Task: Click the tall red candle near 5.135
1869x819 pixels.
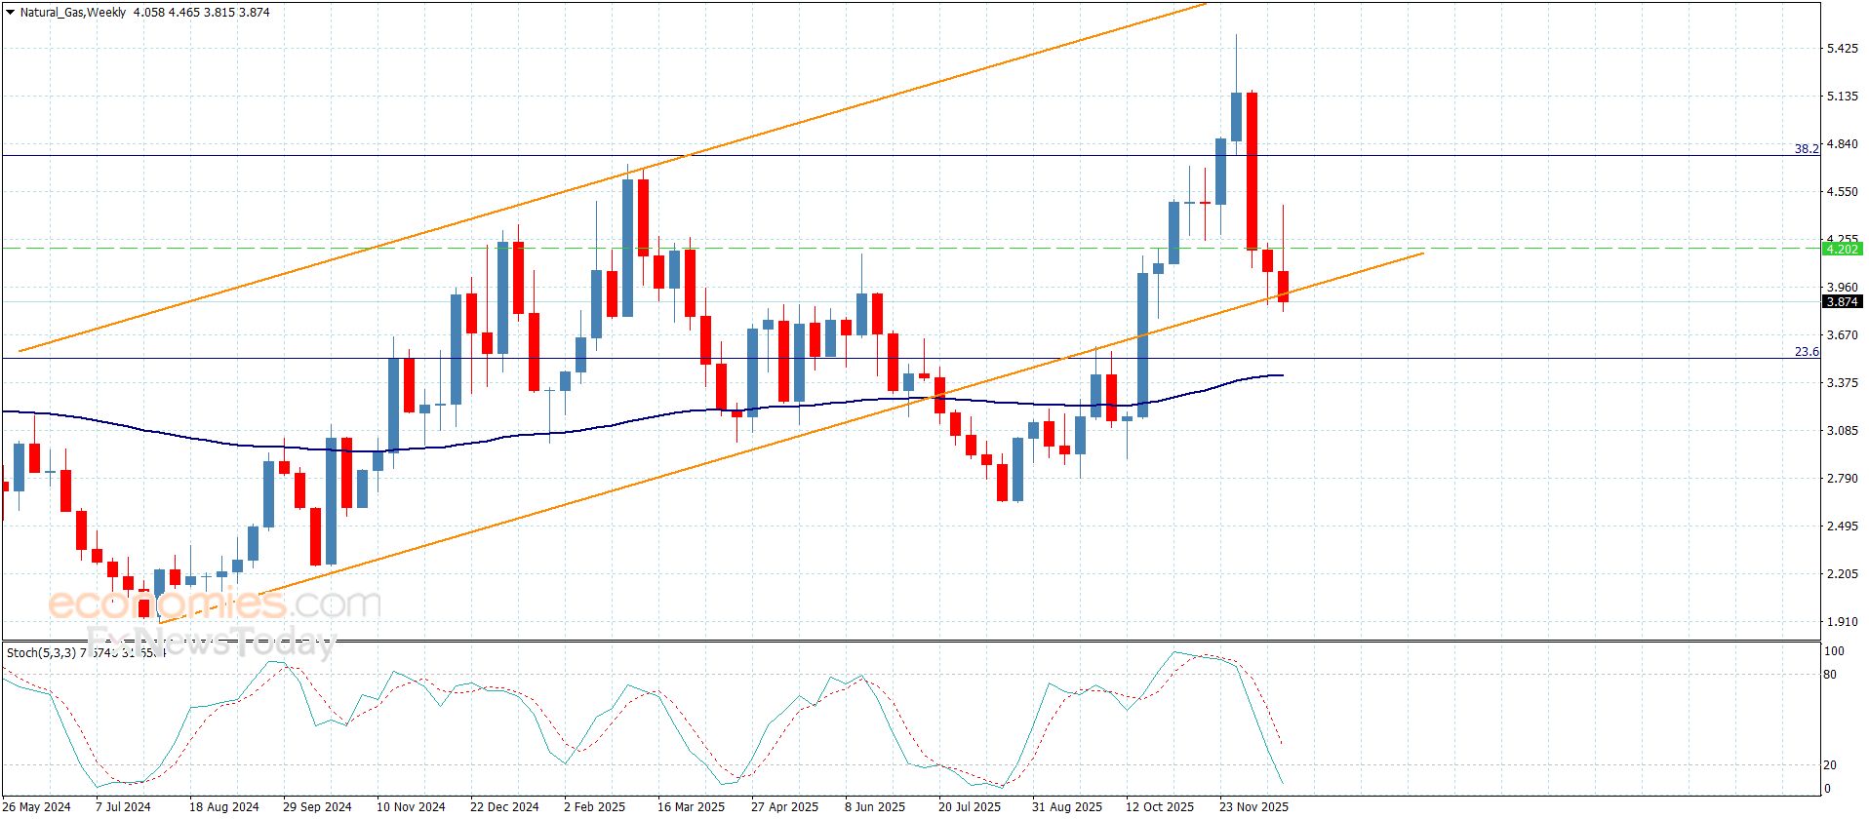Action: [x=1252, y=172]
